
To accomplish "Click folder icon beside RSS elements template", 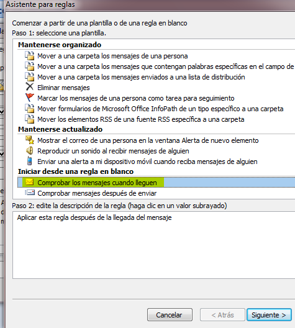I will click(29, 119).
